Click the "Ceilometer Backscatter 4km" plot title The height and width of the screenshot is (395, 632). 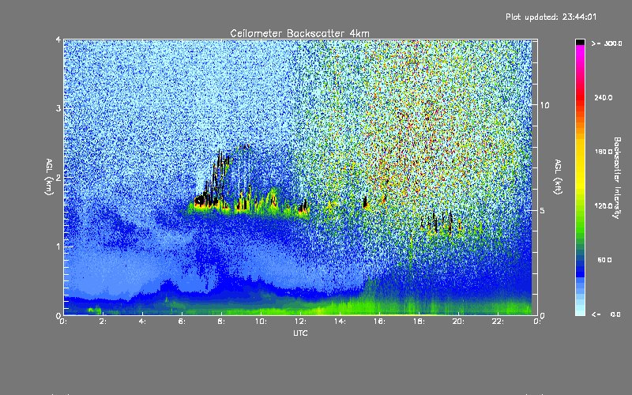(x=299, y=33)
